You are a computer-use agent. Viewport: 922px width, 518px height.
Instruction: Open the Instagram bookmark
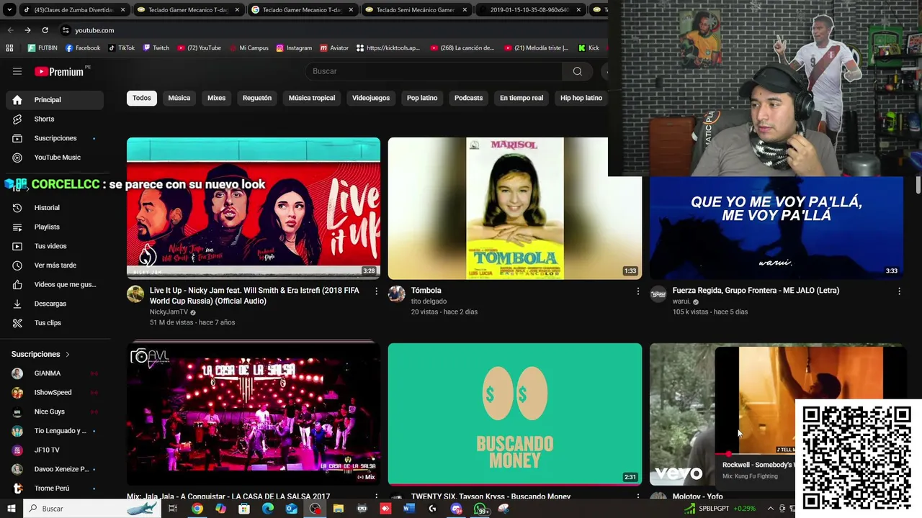click(x=294, y=48)
